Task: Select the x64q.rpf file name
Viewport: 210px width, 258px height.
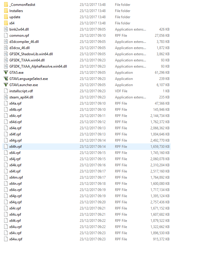Action: (16, 202)
